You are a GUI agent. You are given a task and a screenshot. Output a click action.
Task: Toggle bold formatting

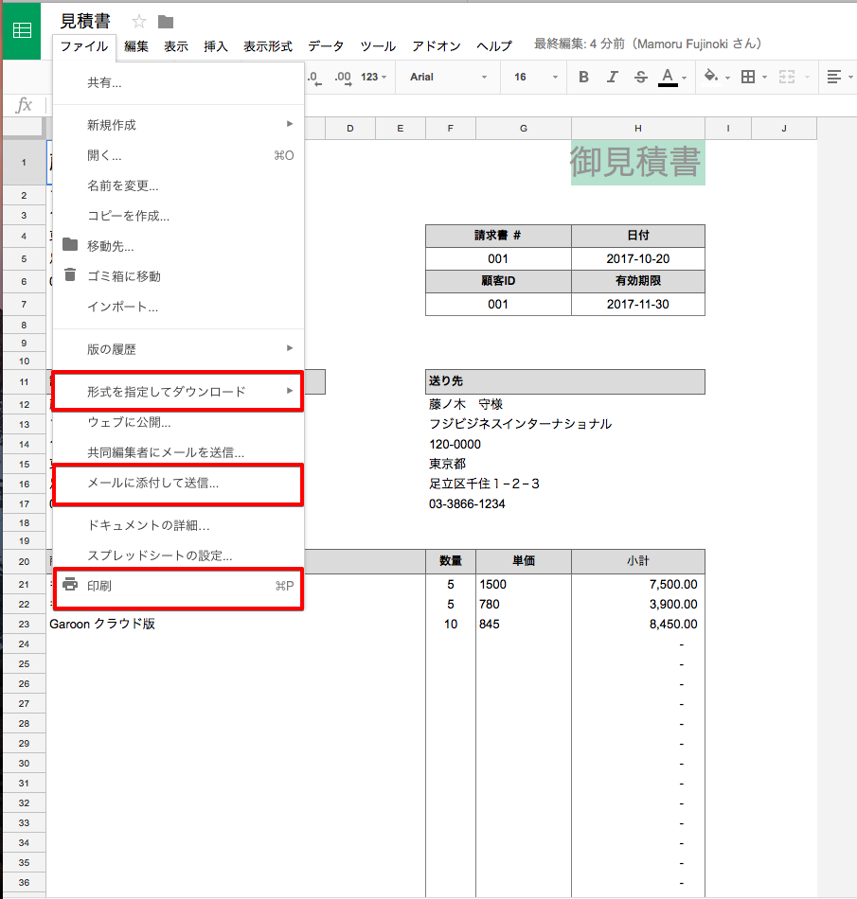(x=583, y=77)
